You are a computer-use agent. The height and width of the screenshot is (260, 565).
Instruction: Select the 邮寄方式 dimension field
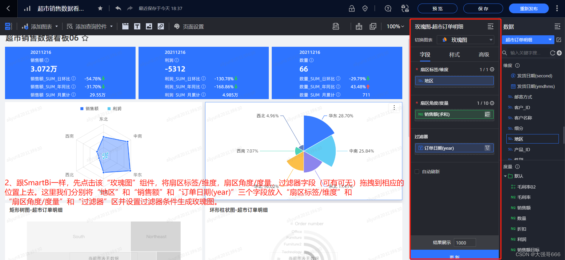pyautogui.click(x=523, y=97)
